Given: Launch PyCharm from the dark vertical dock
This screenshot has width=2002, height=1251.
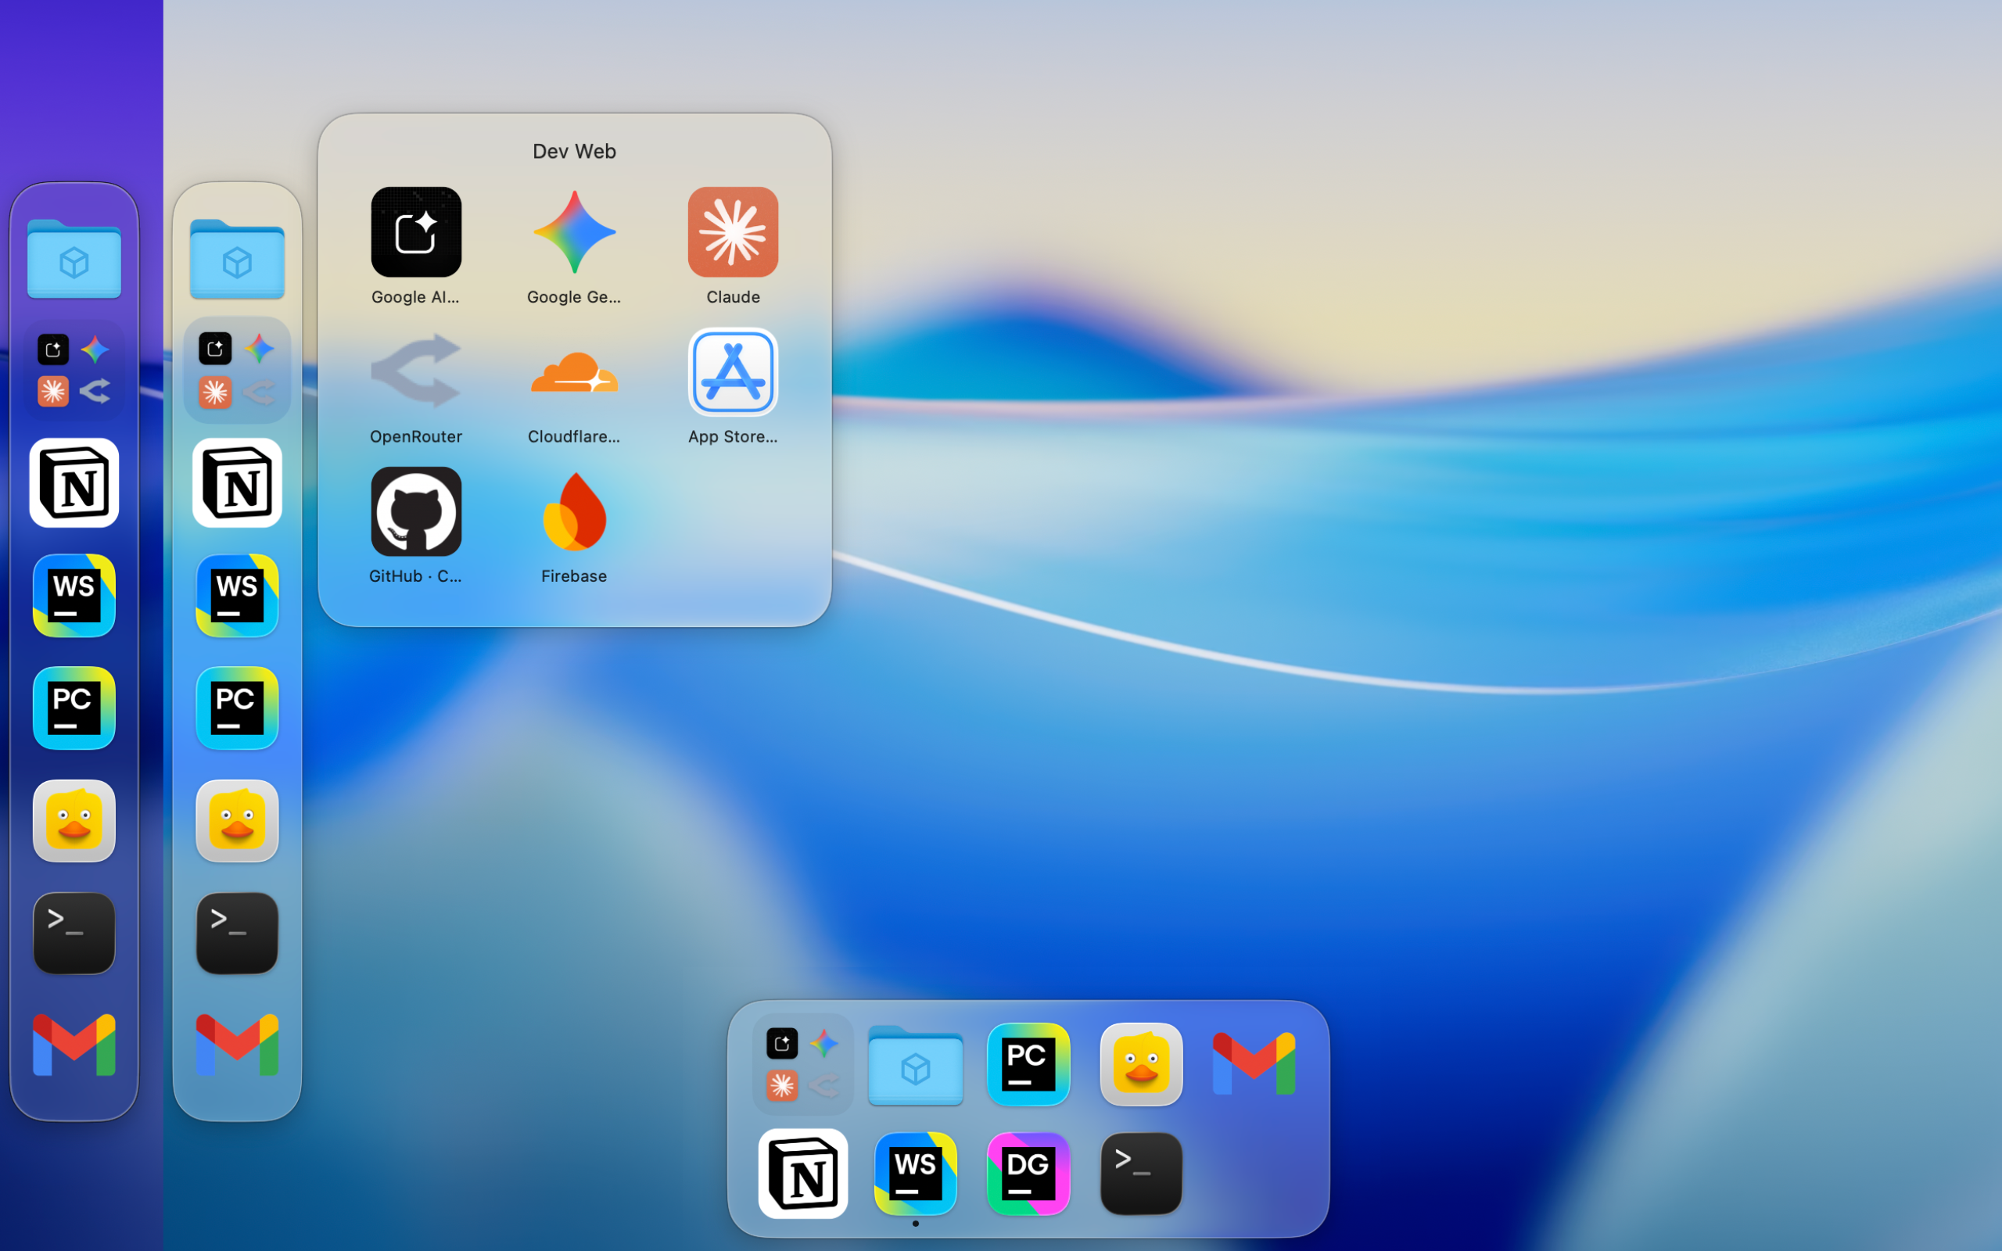Looking at the screenshot, I should click(74, 708).
